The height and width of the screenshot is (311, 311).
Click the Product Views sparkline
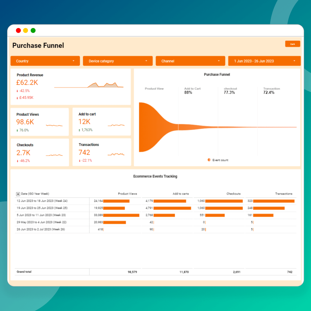tap(54, 125)
